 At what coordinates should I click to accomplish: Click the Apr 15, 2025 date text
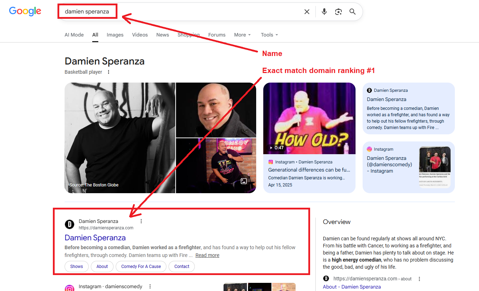[280, 185]
